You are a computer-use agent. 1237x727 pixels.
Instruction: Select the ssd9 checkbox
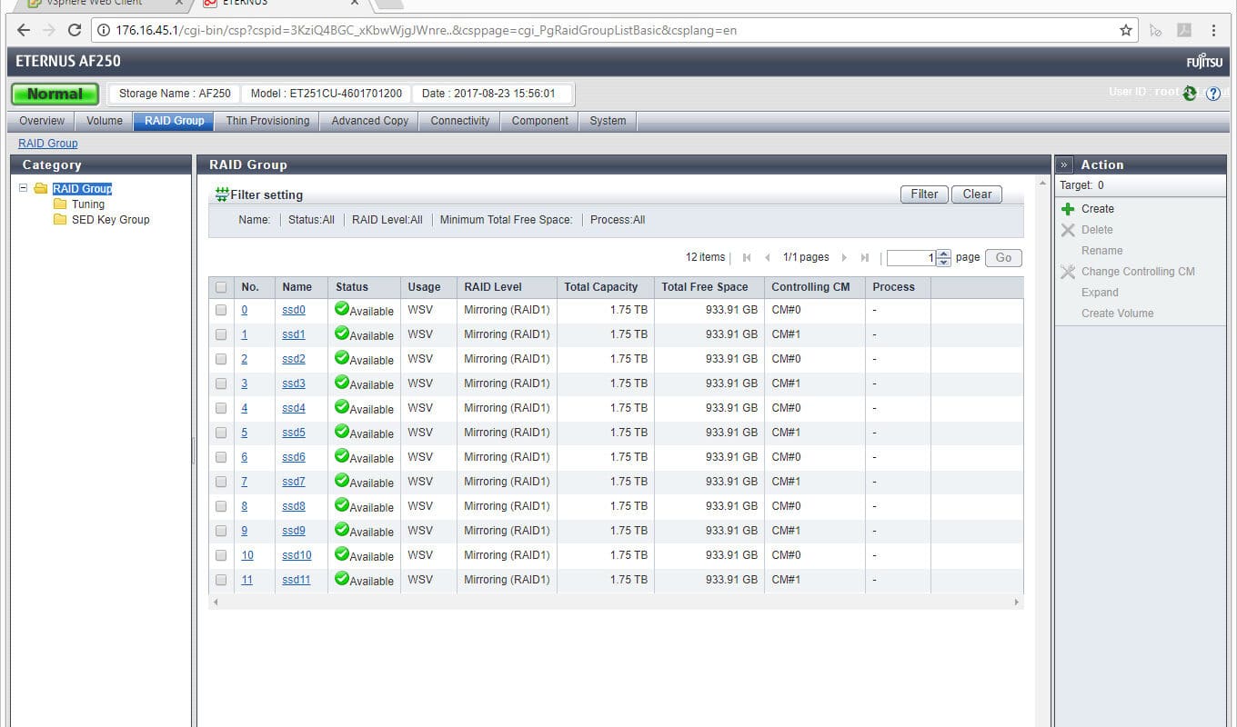point(221,531)
